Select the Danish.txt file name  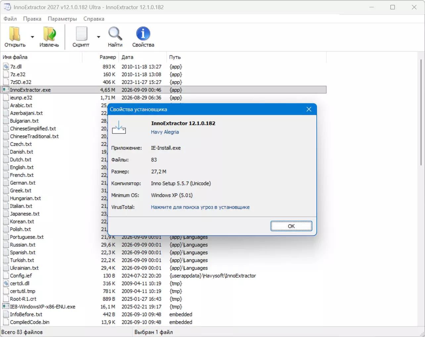[22, 152]
